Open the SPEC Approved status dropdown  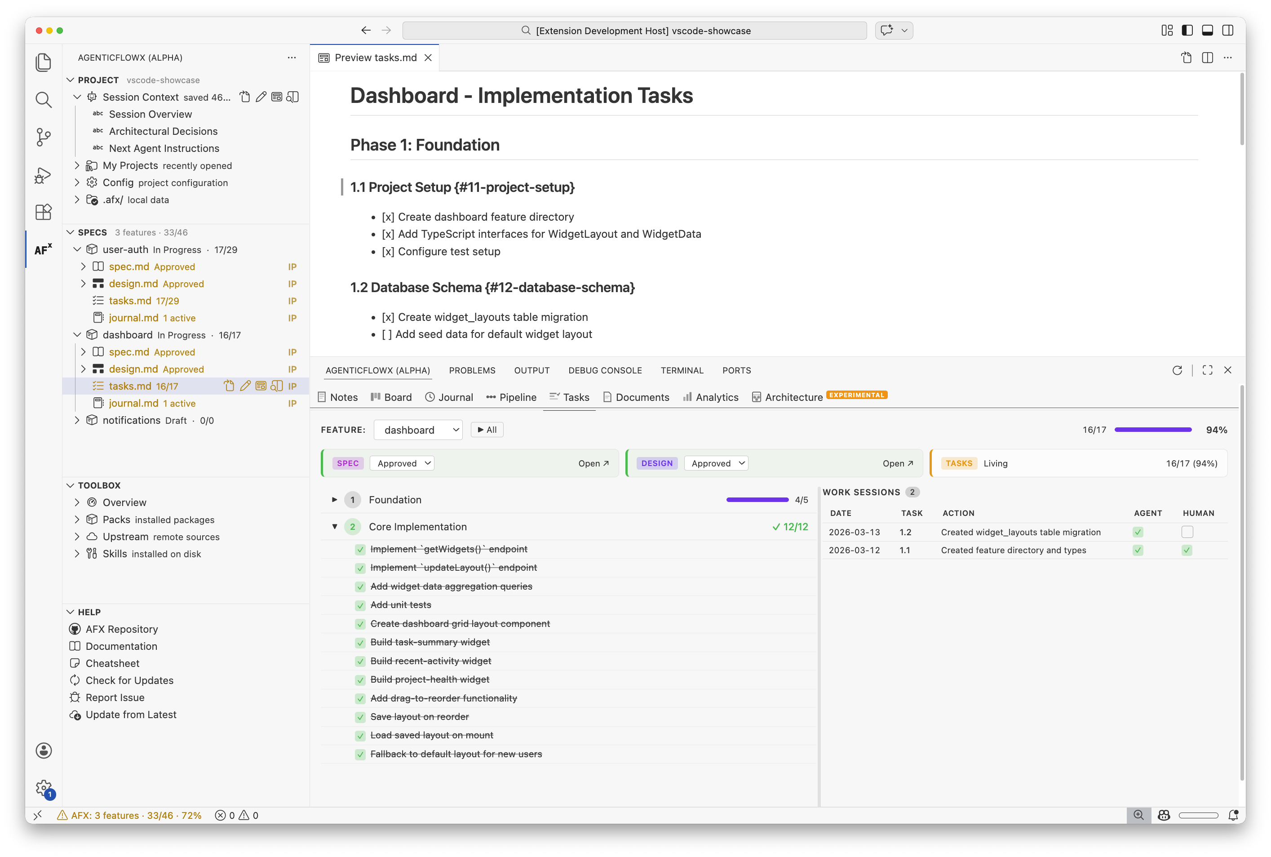[402, 463]
